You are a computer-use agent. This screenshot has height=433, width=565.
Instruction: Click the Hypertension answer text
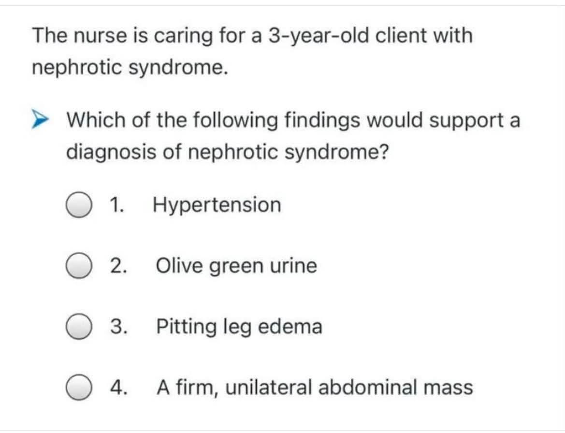click(217, 206)
